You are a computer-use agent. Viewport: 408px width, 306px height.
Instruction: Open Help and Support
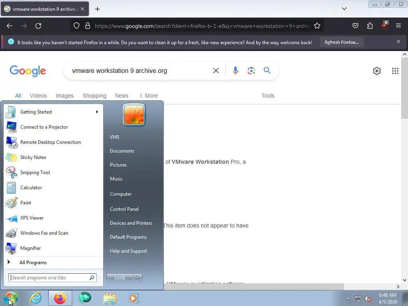pos(128,251)
